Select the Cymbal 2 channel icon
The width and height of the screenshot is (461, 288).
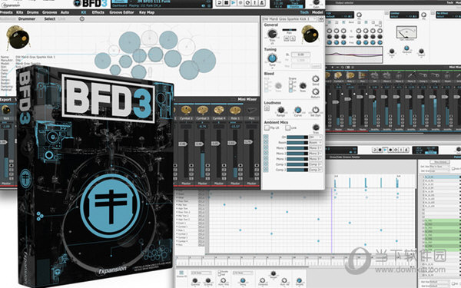pos(186,110)
